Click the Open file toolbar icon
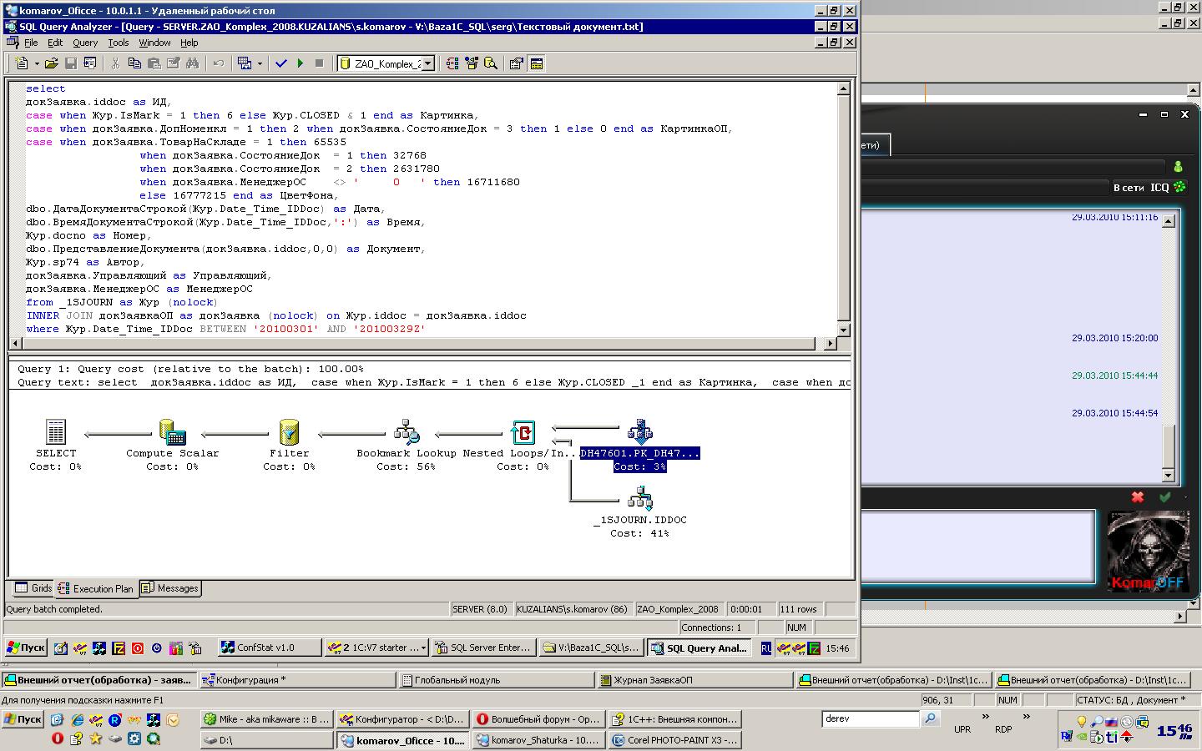This screenshot has height=751, width=1202. pyautogui.click(x=52, y=63)
